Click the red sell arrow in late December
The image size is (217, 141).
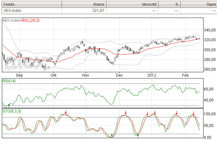click(147, 114)
